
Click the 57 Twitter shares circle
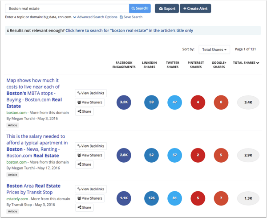tap(174, 155)
